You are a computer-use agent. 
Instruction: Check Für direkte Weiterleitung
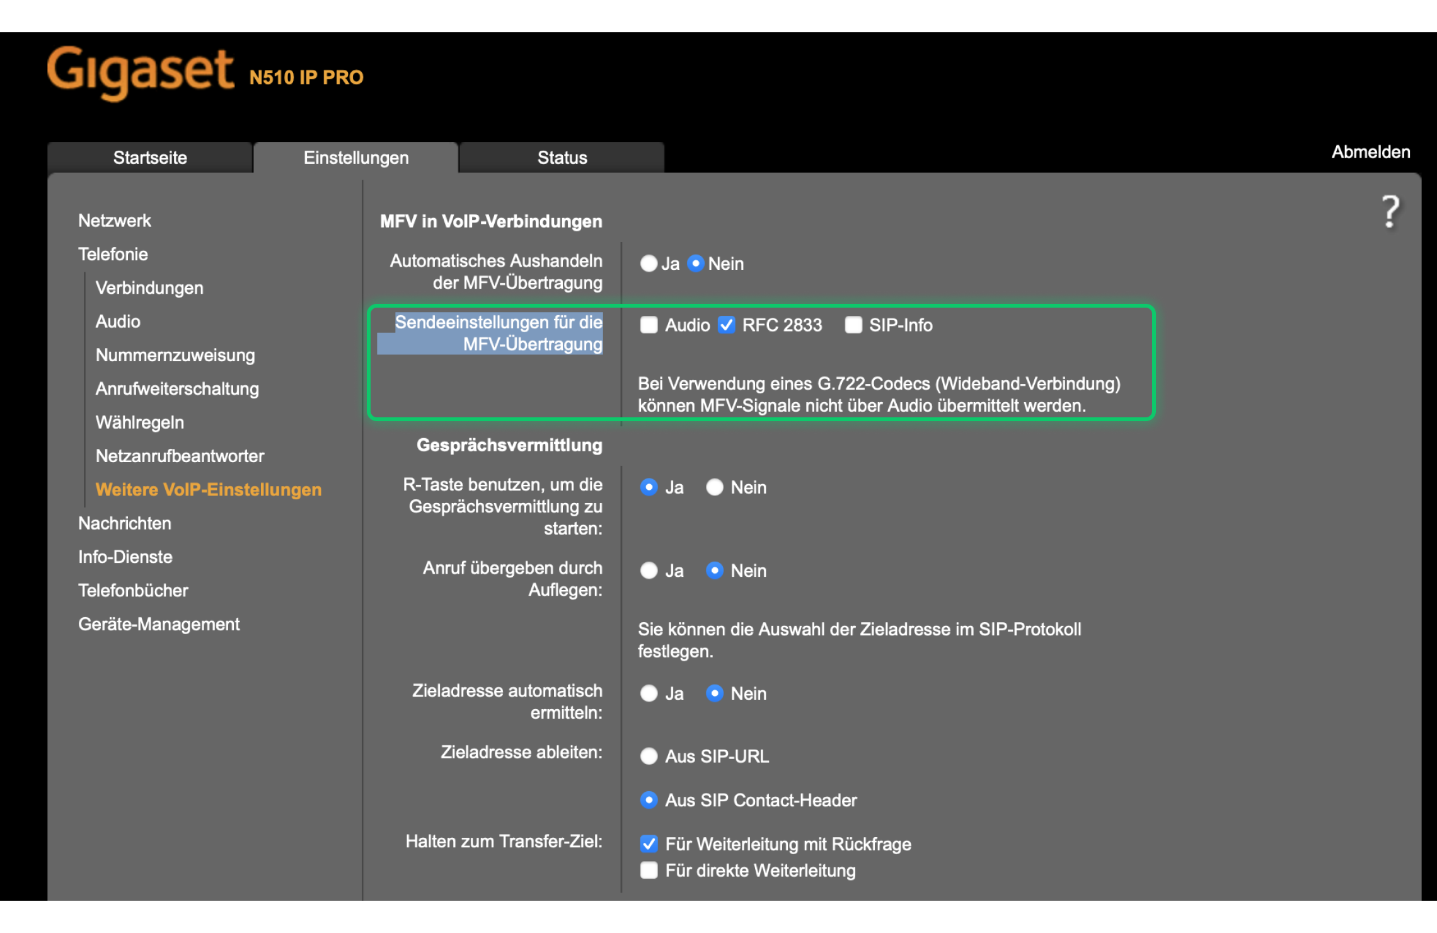coord(649,871)
